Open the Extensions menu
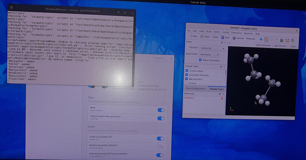 point(236,33)
